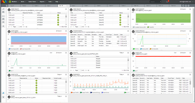Open the Alerts menu
The width and height of the screenshot is (195, 103).
click(x=23, y=2)
